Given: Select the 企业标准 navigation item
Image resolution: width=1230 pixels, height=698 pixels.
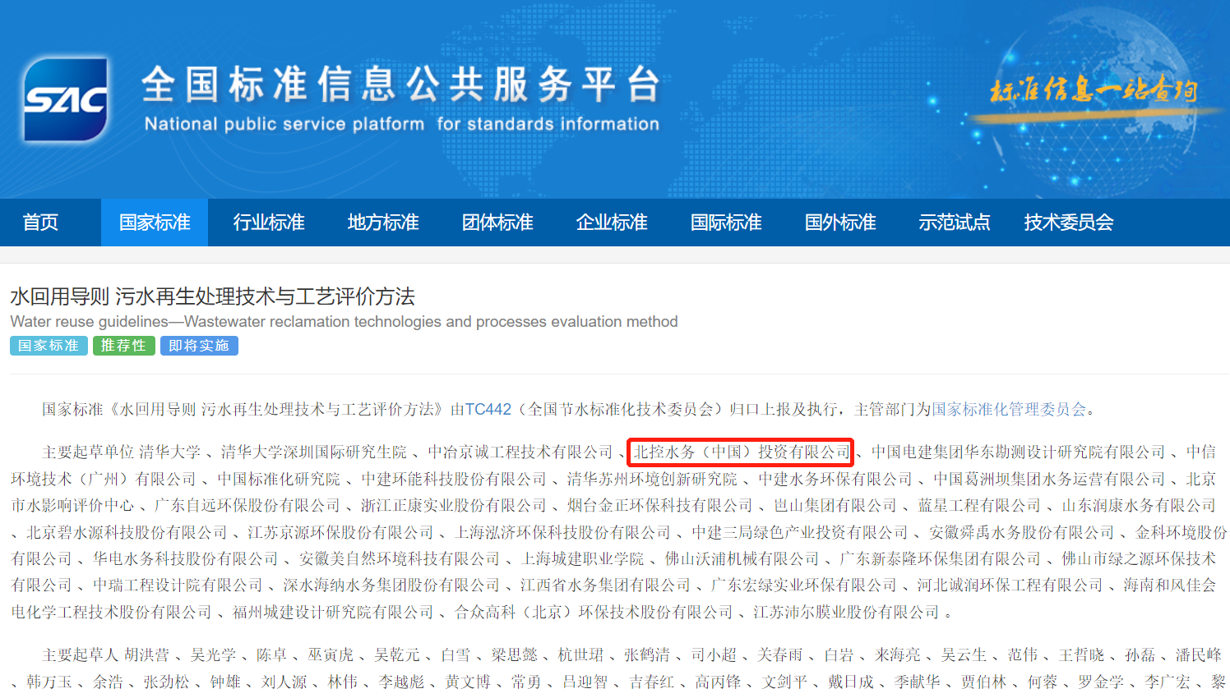Looking at the screenshot, I should (x=612, y=223).
